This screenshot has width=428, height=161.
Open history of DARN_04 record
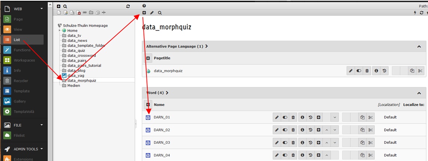(x=310, y=155)
